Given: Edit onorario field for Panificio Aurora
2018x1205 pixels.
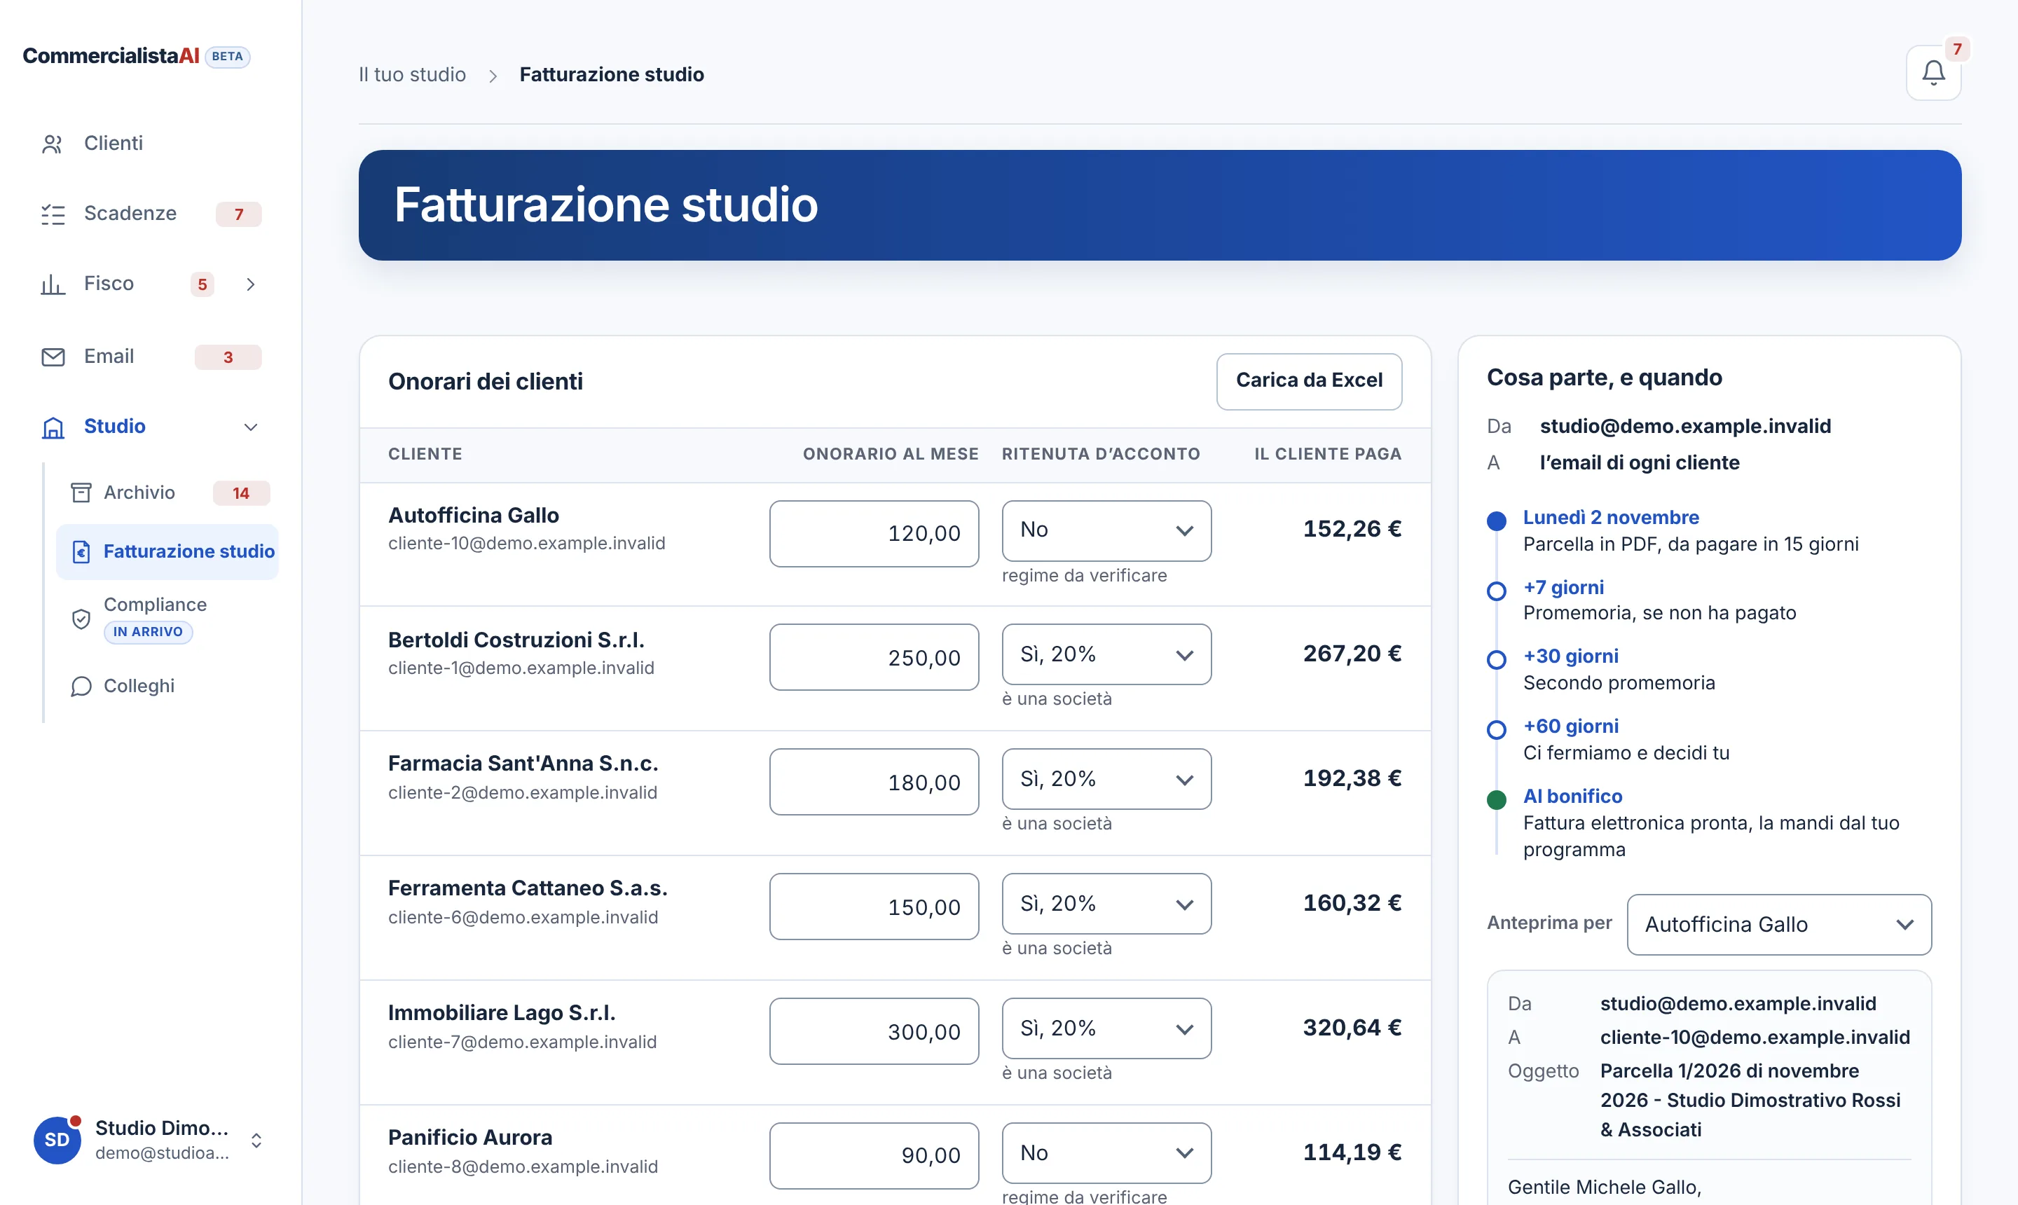Looking at the screenshot, I should (874, 1156).
